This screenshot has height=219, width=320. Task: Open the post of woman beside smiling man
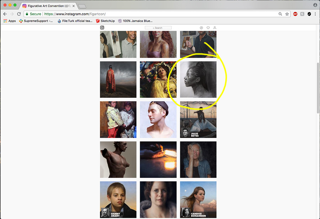(118, 44)
